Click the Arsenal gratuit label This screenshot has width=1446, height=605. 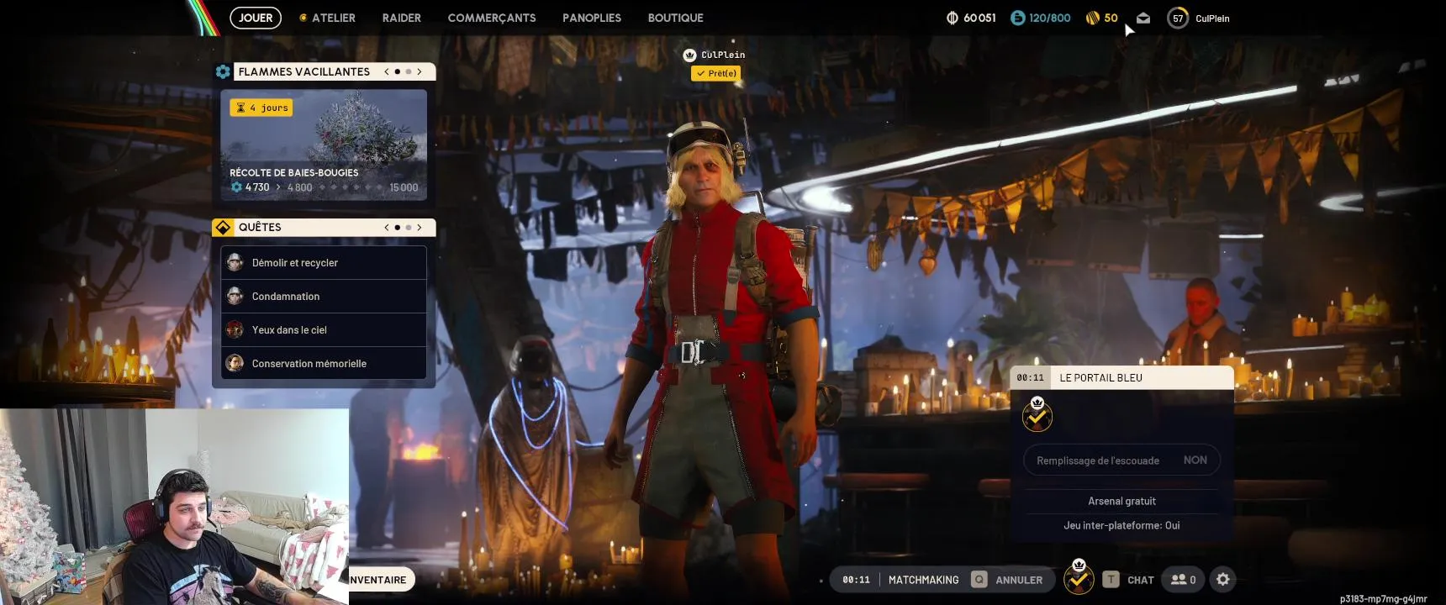pyautogui.click(x=1121, y=501)
